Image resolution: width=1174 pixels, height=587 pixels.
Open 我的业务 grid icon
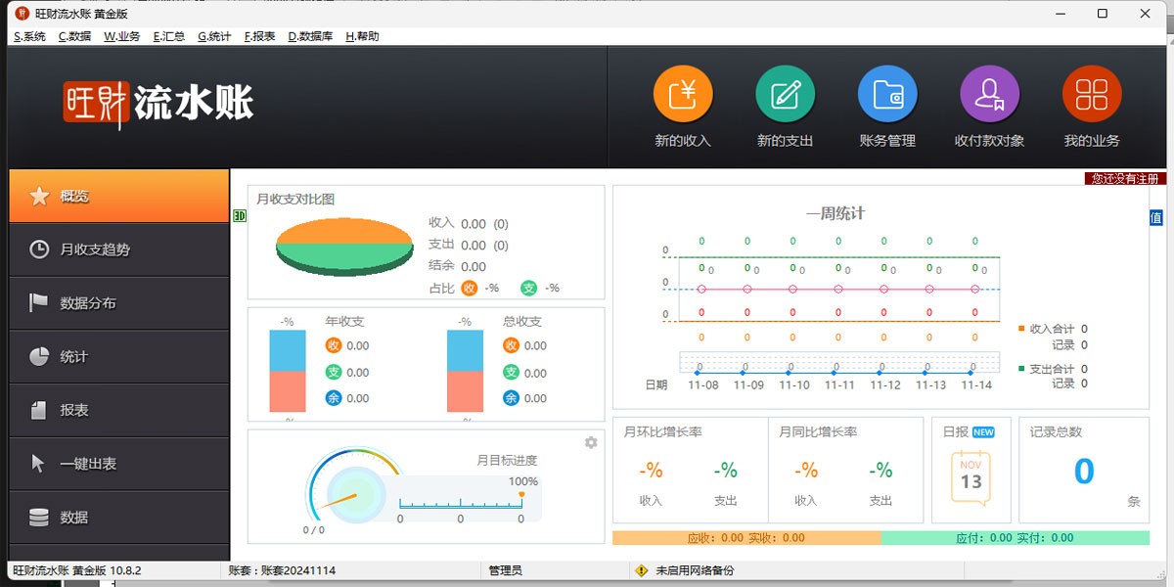[1092, 95]
